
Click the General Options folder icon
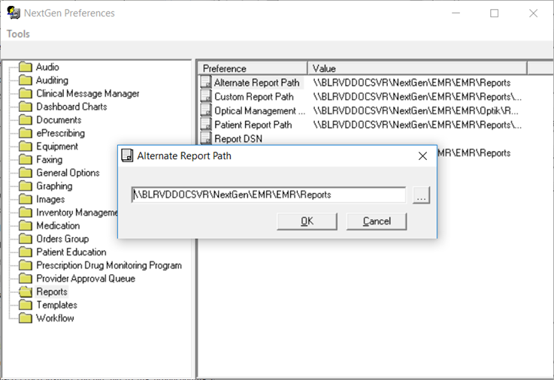(25, 173)
